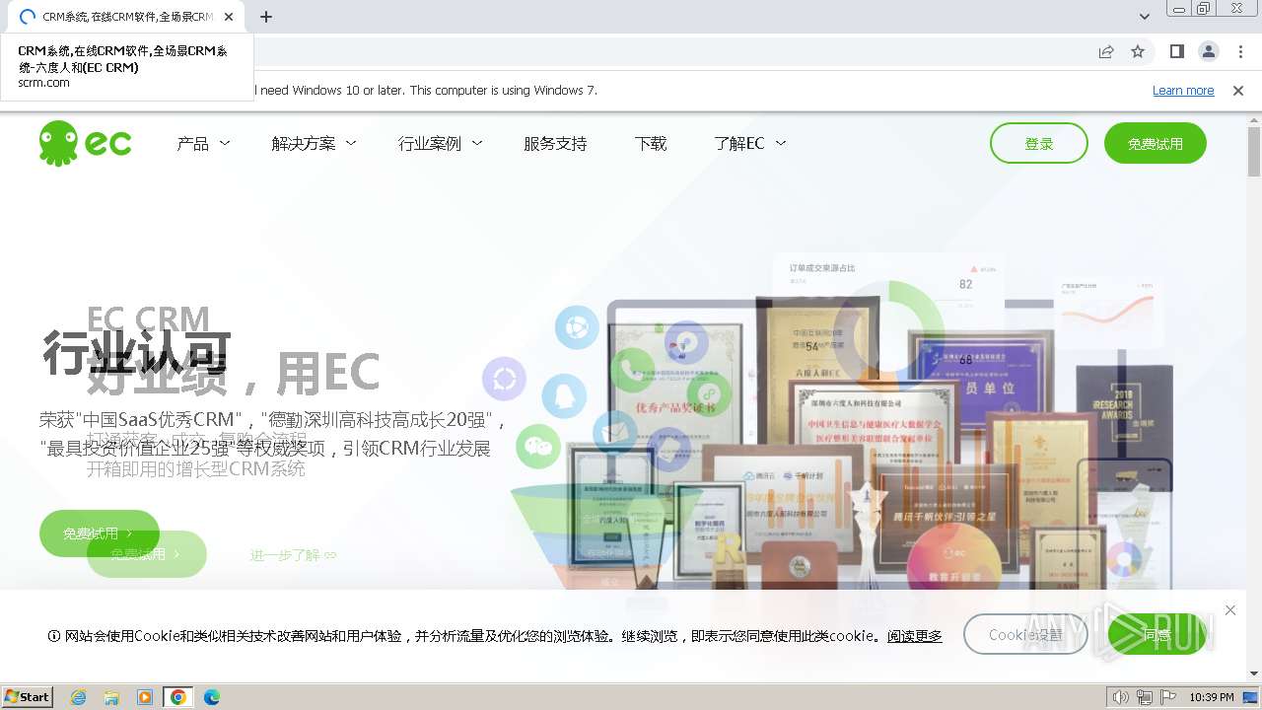Open the media player taskbar icon
The width and height of the screenshot is (1262, 710).
click(145, 697)
